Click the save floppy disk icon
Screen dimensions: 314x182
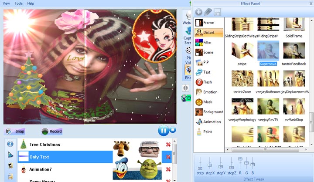pos(217,12)
